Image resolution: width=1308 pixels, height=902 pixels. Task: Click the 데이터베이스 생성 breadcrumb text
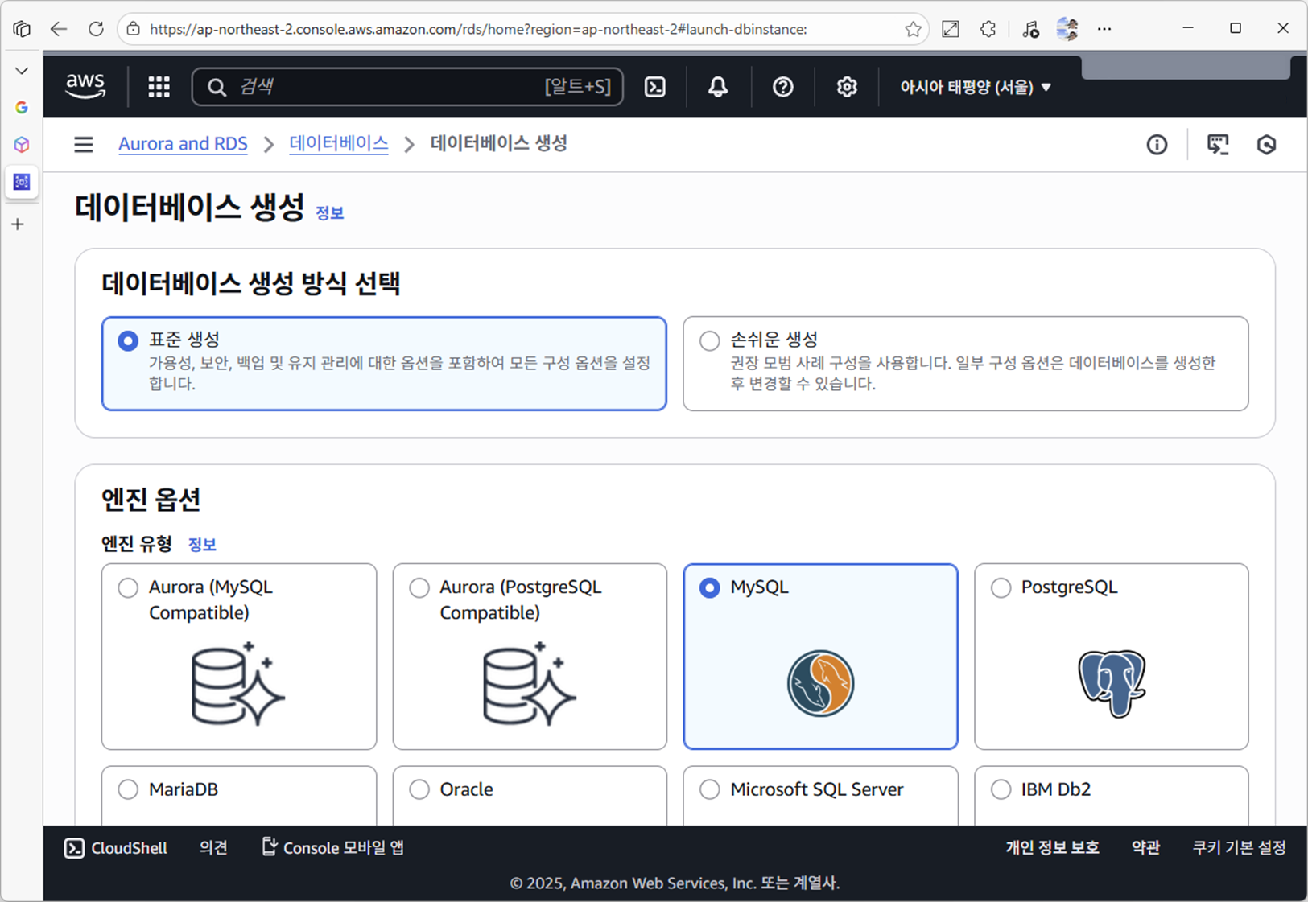tap(499, 144)
